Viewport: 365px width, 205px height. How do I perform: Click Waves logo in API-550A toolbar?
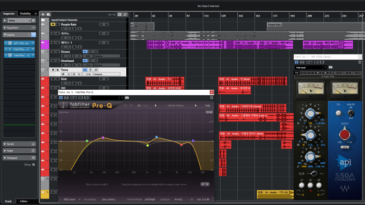(297, 73)
